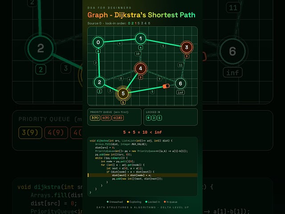285x214 pixels.
Task: Click edge weight 9 between nodes 4 and 6
Action: pos(159,78)
